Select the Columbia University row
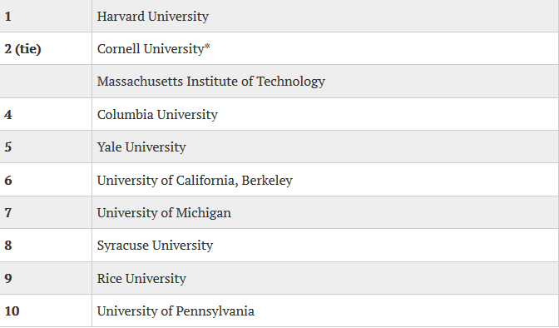Viewport: 559px width, 328px height. tap(279, 114)
